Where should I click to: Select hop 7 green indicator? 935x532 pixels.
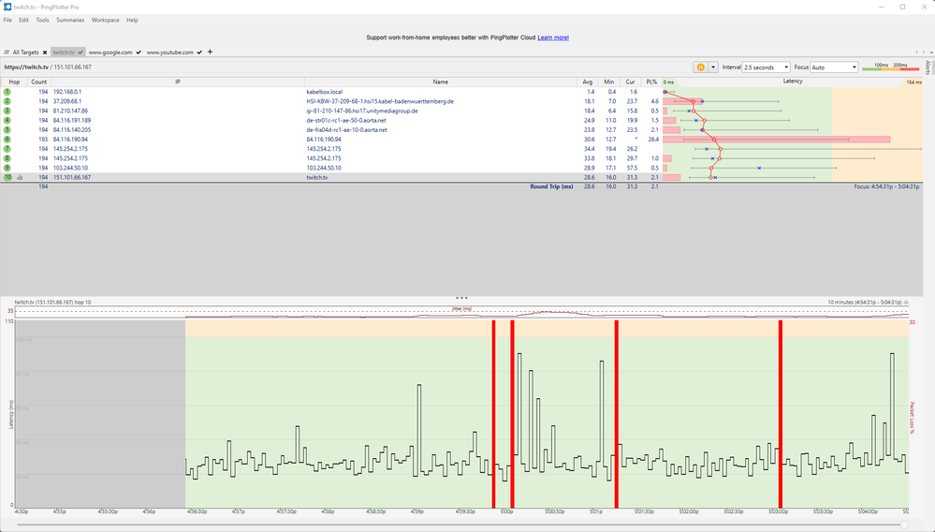7,149
